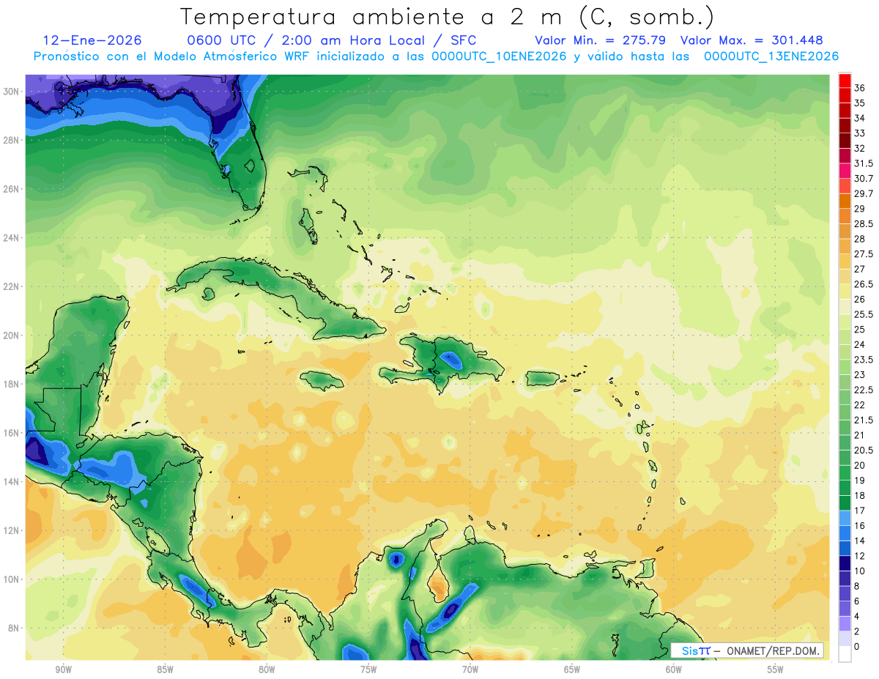
Task: Click the 30N latitude label
Action: [x=12, y=91]
